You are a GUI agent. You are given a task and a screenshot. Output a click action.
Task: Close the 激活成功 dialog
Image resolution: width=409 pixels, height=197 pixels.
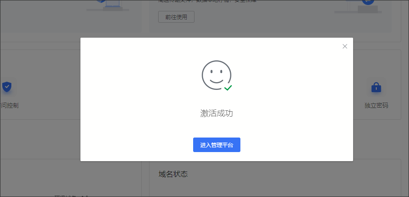pos(345,46)
